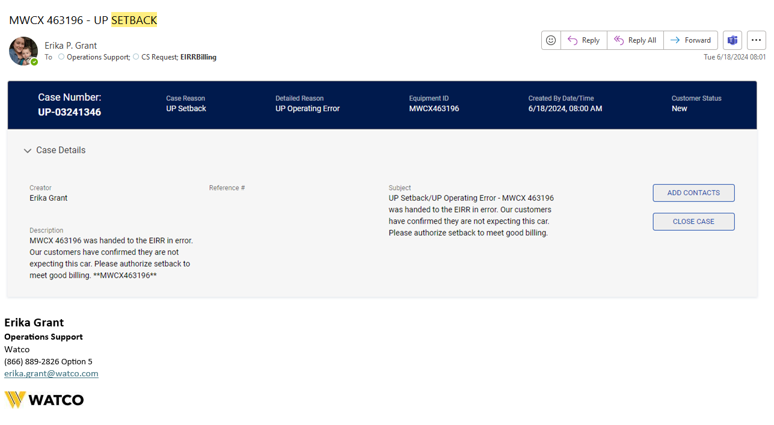Click the Reply button

point(584,40)
